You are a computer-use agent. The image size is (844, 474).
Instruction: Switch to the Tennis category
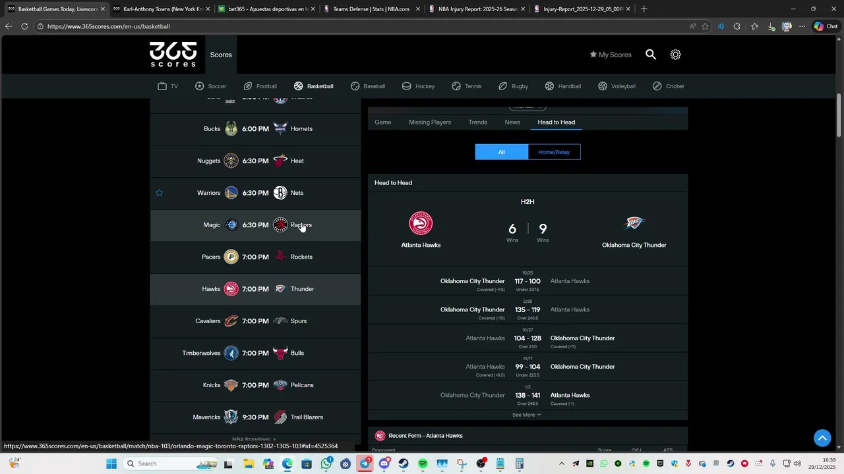click(466, 86)
